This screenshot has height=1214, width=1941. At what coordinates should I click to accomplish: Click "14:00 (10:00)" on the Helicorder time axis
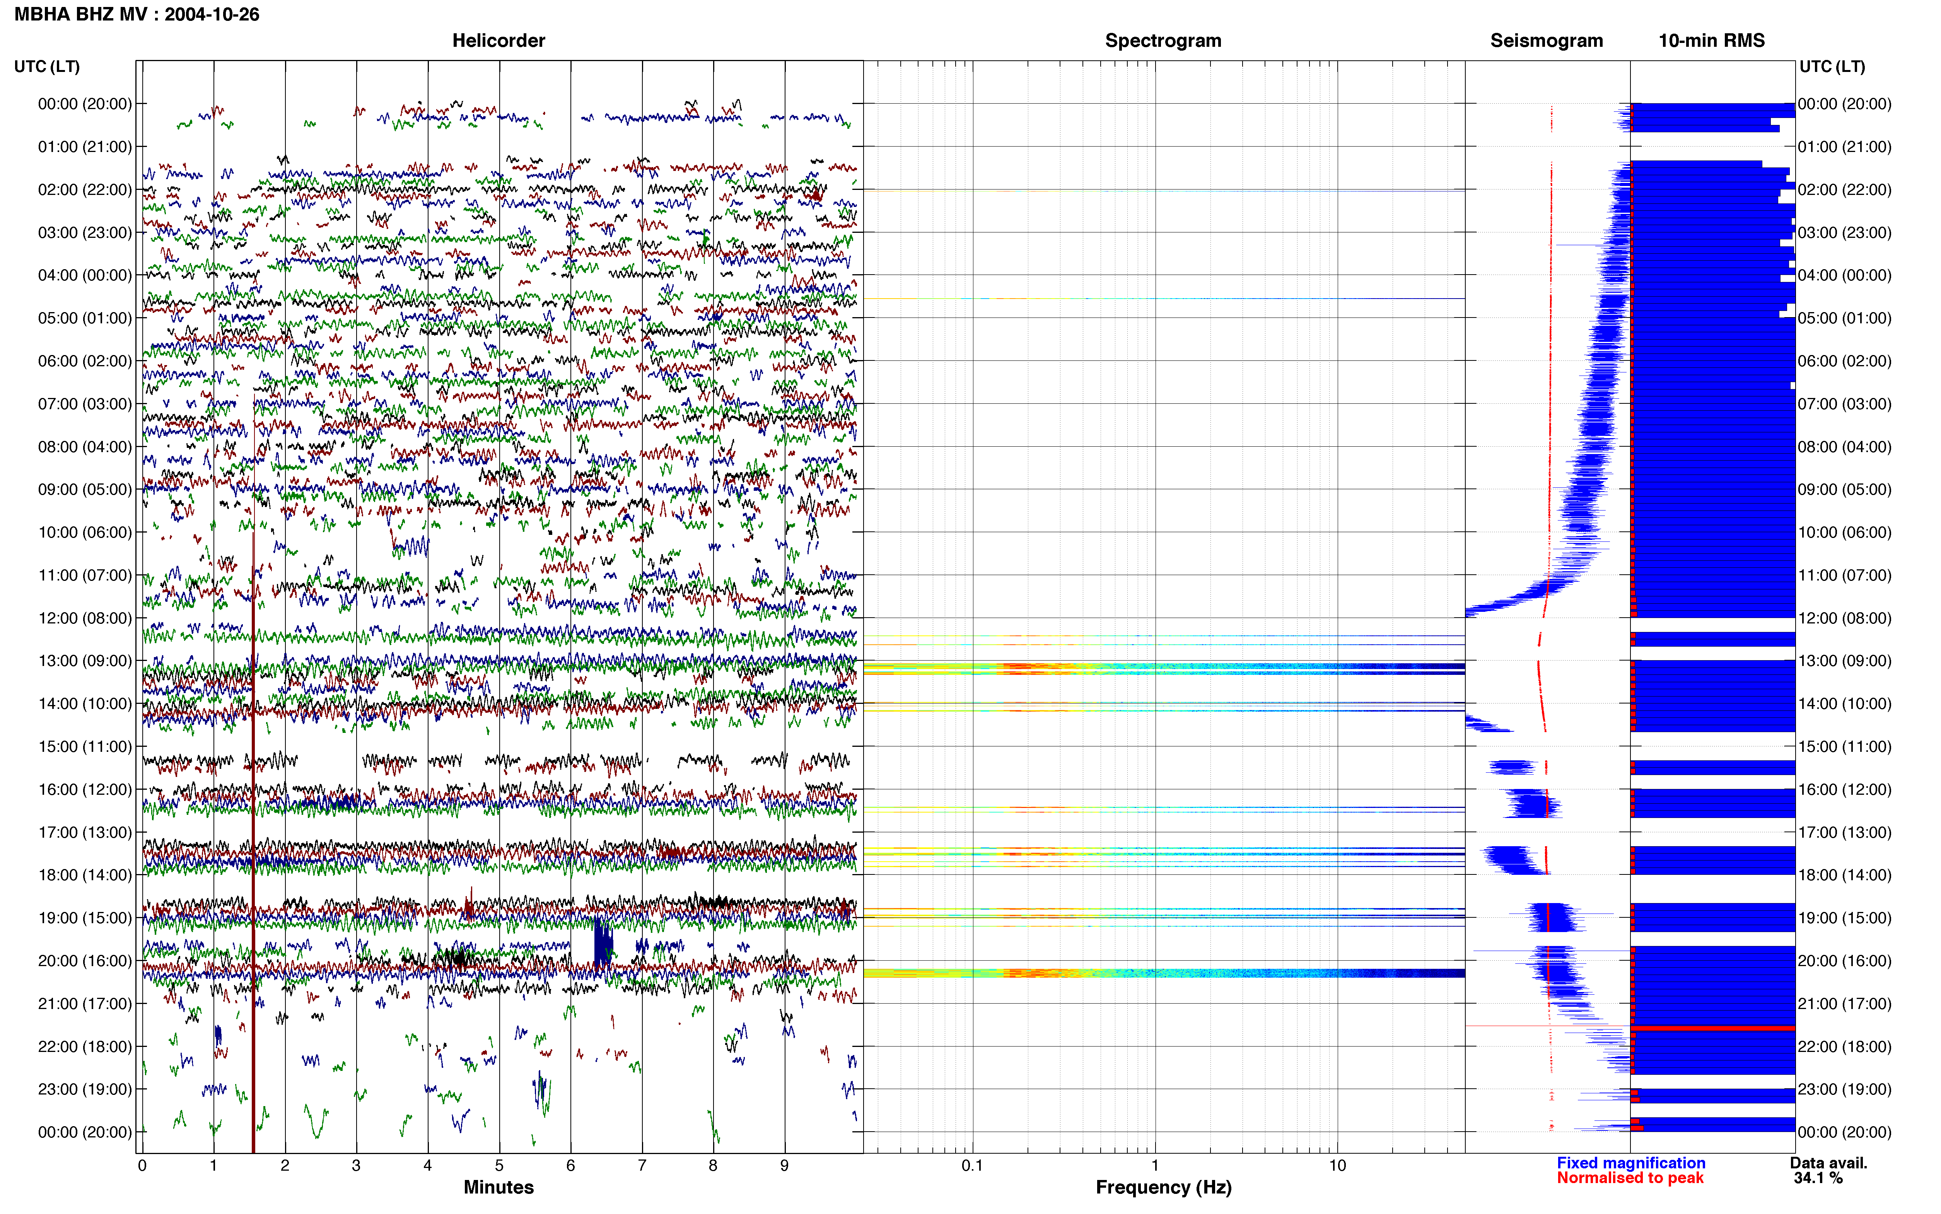tap(85, 704)
